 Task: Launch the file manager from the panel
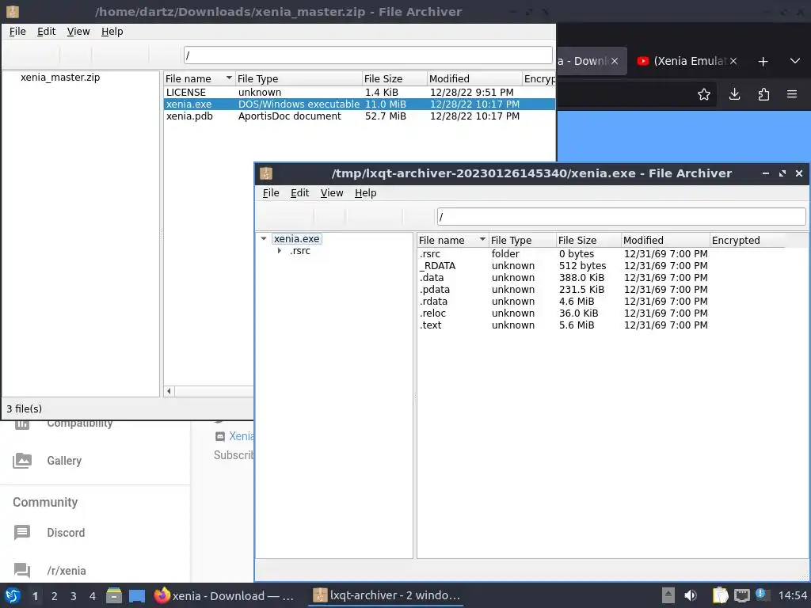pyautogui.click(x=114, y=596)
